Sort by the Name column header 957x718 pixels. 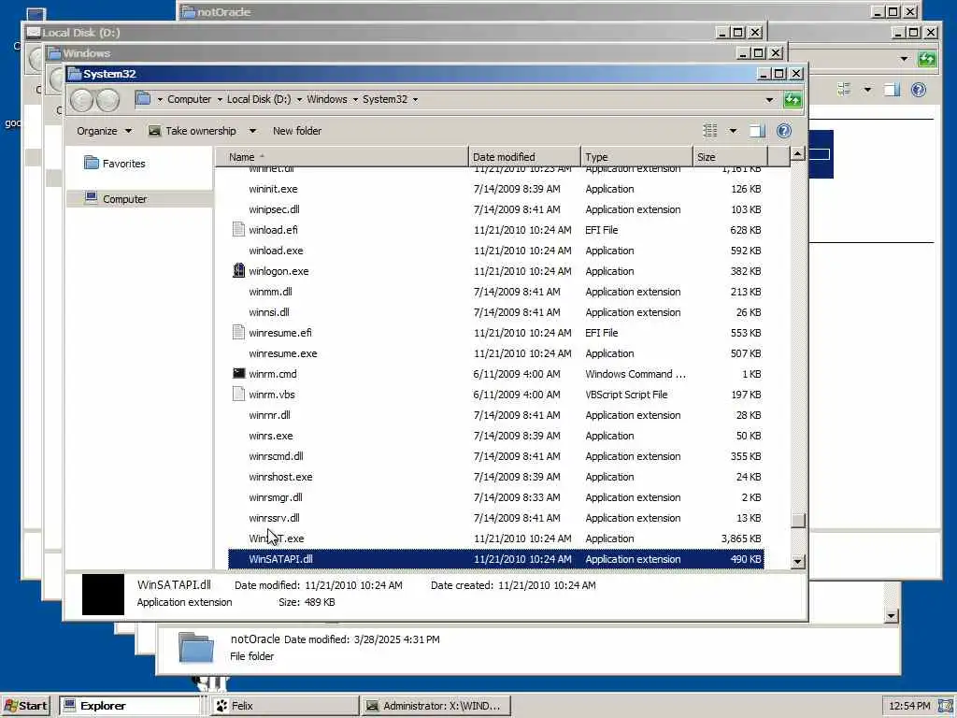coord(342,157)
